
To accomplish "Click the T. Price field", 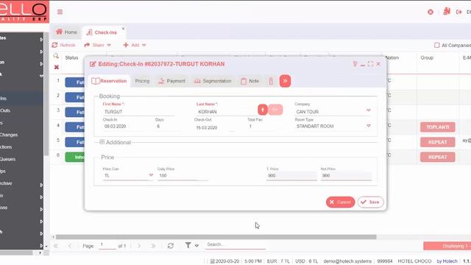I will [291, 175].
